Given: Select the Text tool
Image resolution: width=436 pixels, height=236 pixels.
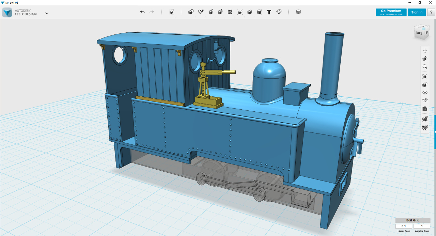Looking at the screenshot, I should tap(269, 12).
